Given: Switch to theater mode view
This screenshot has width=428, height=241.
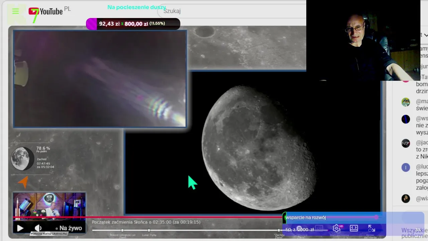Looking at the screenshot, I should (x=354, y=228).
